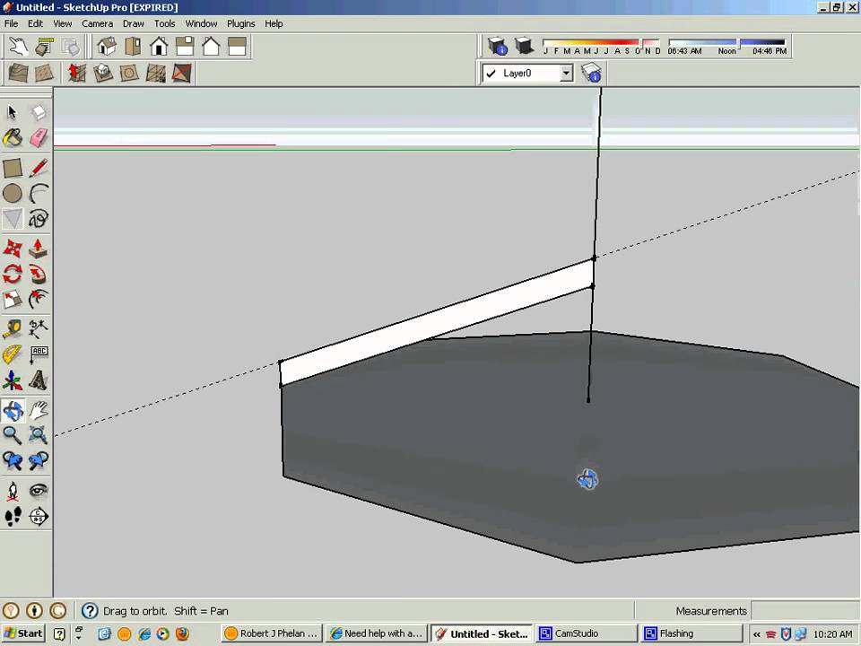This screenshot has width=861, height=646.
Task: Select the Paint Bucket tool
Action: click(x=13, y=138)
